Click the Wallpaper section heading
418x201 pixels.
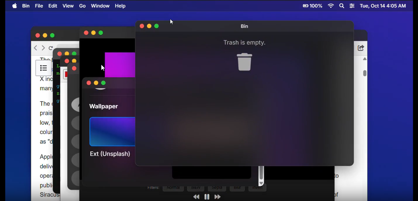click(x=103, y=106)
